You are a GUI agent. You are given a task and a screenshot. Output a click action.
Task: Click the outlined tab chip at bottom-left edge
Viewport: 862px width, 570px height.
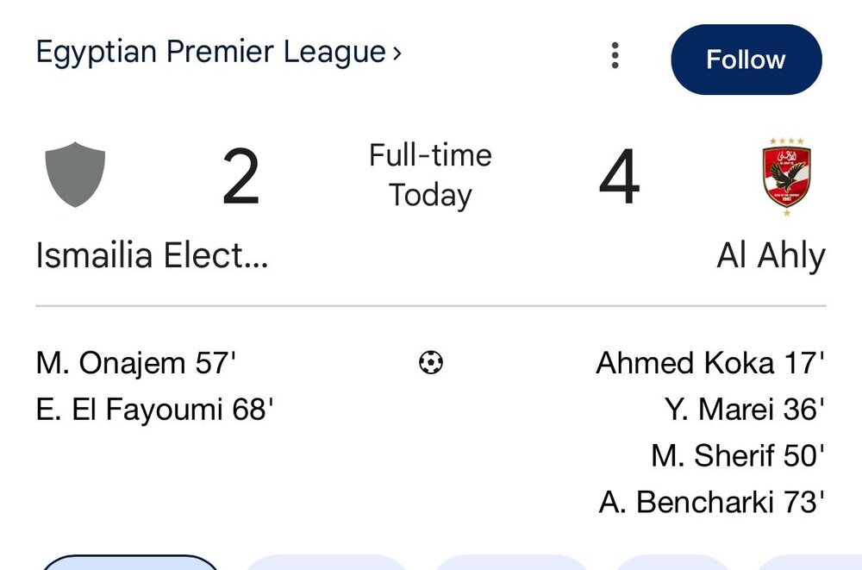pos(129,563)
